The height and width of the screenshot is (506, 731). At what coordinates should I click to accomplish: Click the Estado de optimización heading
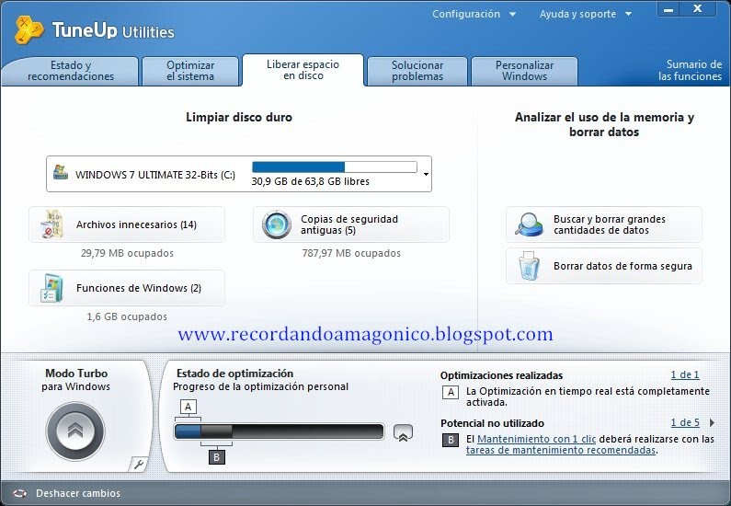[x=235, y=374]
